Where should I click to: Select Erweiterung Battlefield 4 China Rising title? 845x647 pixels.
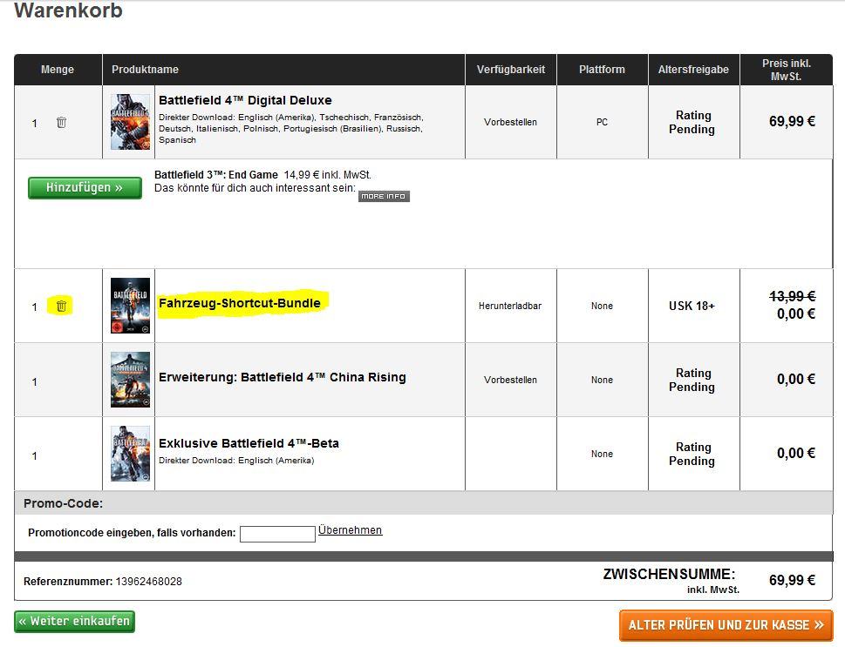point(283,377)
